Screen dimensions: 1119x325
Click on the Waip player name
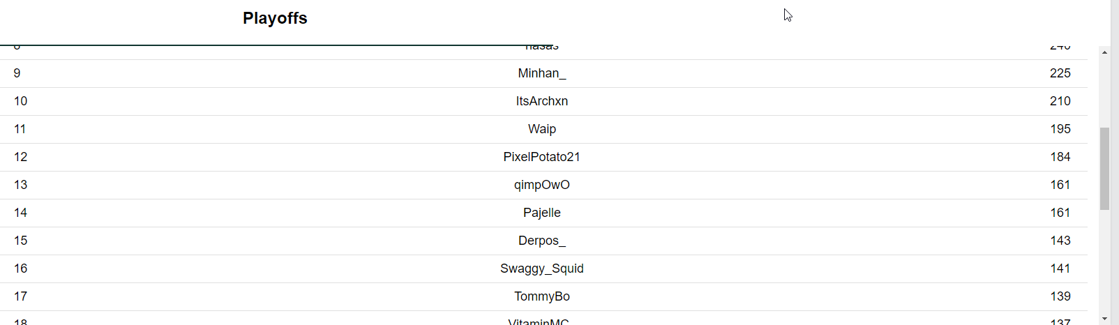pos(542,129)
